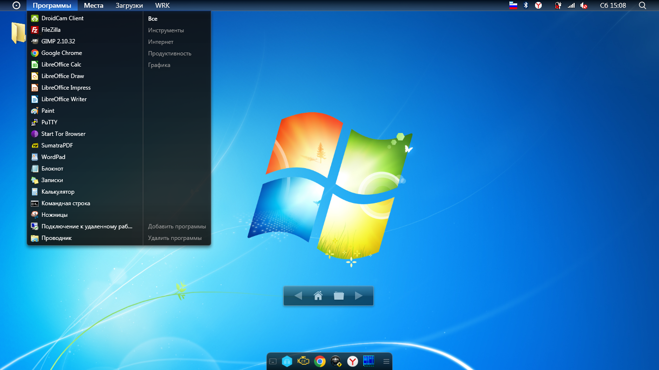Click the hamburger menu icon in the dock

[x=386, y=361]
